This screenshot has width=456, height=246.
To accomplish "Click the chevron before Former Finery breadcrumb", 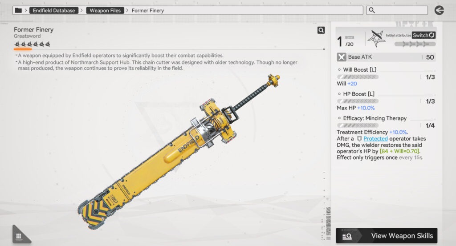I will pos(127,10).
